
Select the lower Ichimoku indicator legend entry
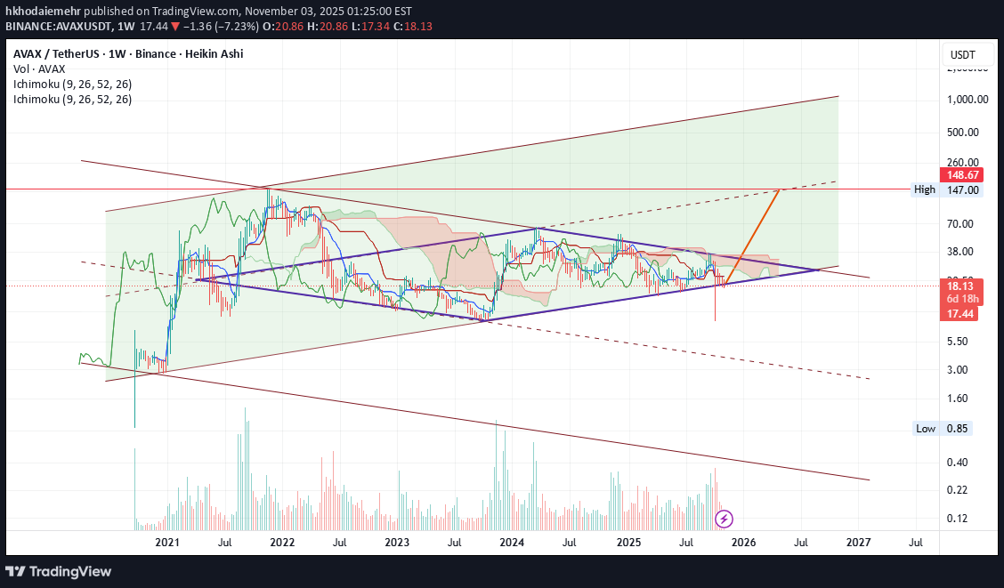[x=72, y=100]
